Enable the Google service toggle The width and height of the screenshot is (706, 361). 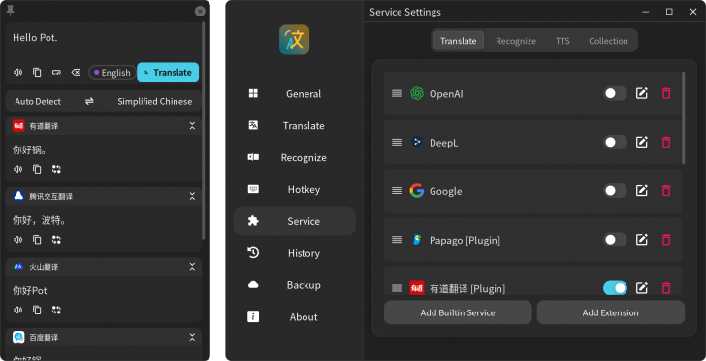pos(615,190)
